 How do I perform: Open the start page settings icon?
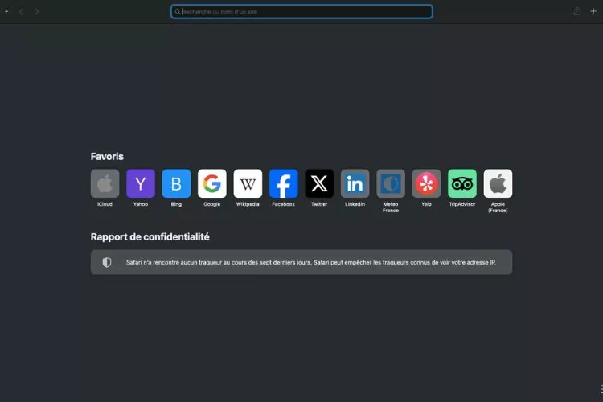601,389
